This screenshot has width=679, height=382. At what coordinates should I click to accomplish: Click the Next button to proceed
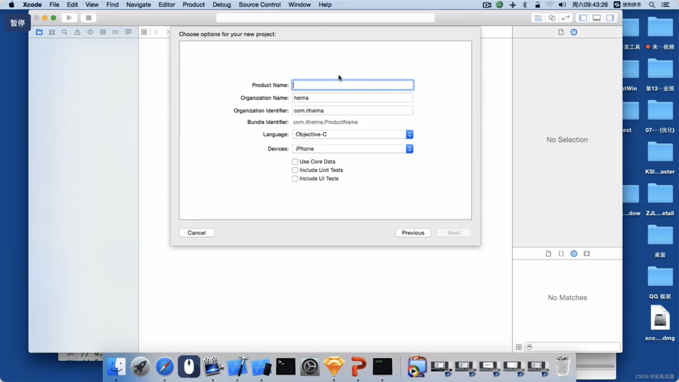click(x=453, y=233)
